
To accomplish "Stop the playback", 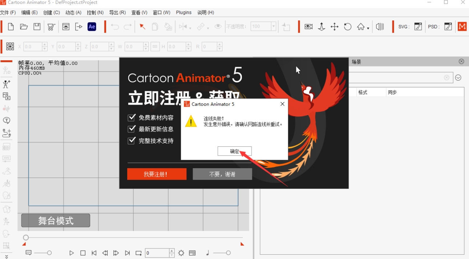I will point(83,253).
